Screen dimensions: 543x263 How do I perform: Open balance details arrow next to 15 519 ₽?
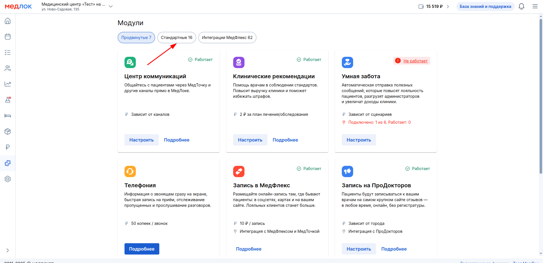click(x=448, y=6)
